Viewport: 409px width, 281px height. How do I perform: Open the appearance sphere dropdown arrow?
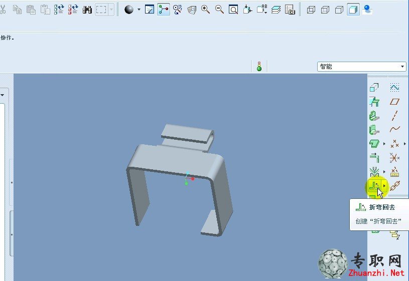[139, 10]
